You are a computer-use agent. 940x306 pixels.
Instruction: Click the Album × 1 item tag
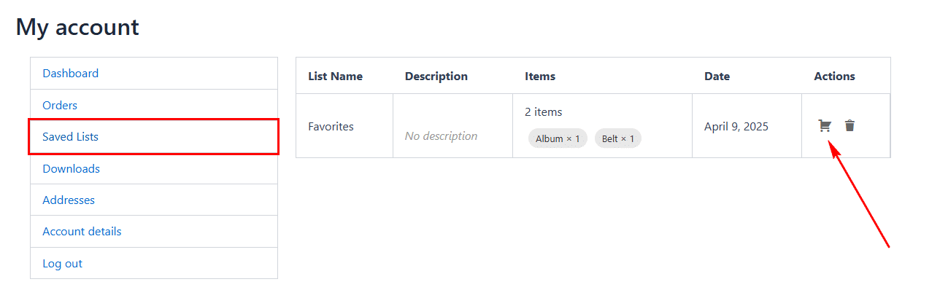click(x=558, y=138)
